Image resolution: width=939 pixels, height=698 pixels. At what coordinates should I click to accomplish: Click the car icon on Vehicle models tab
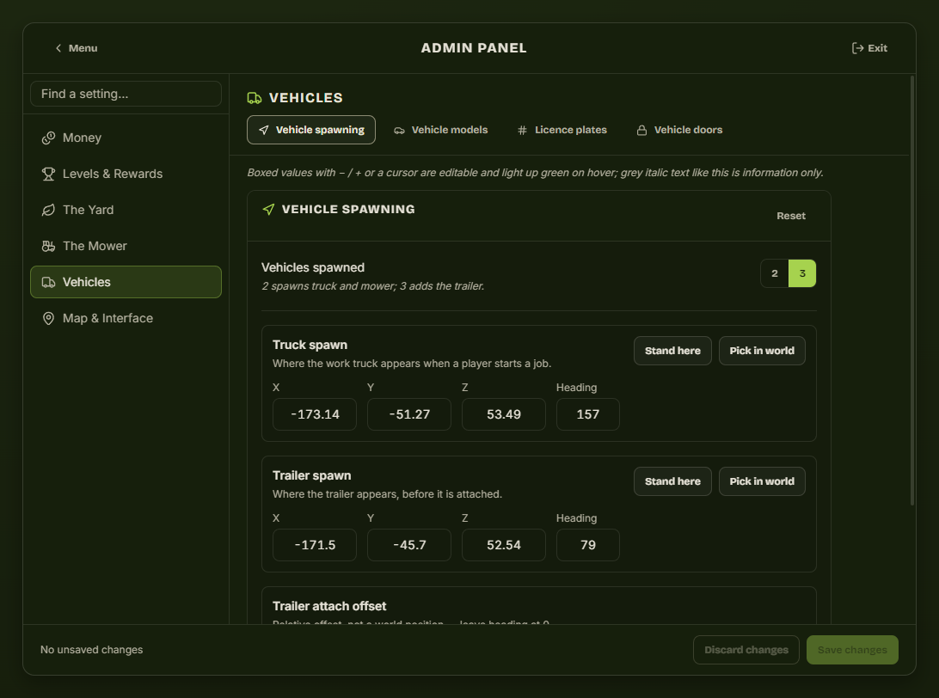400,130
